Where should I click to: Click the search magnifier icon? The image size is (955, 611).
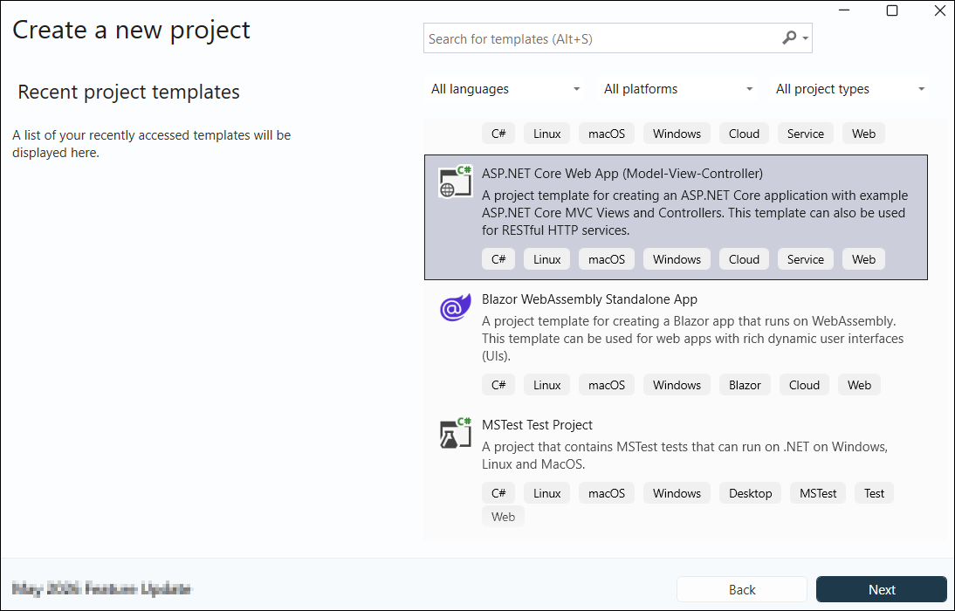pyautogui.click(x=789, y=38)
